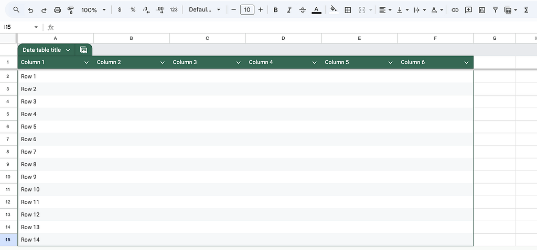Select row 8 header

(8, 152)
